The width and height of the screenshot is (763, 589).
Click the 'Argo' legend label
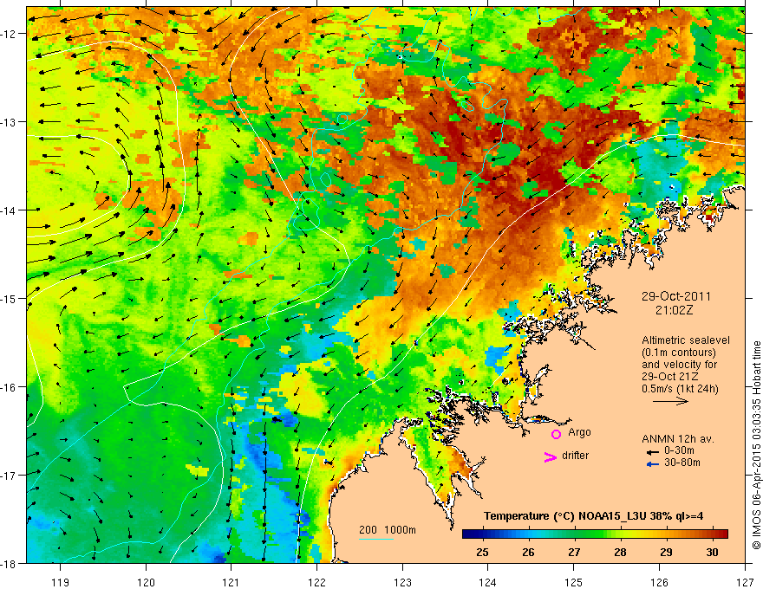pyautogui.click(x=579, y=432)
